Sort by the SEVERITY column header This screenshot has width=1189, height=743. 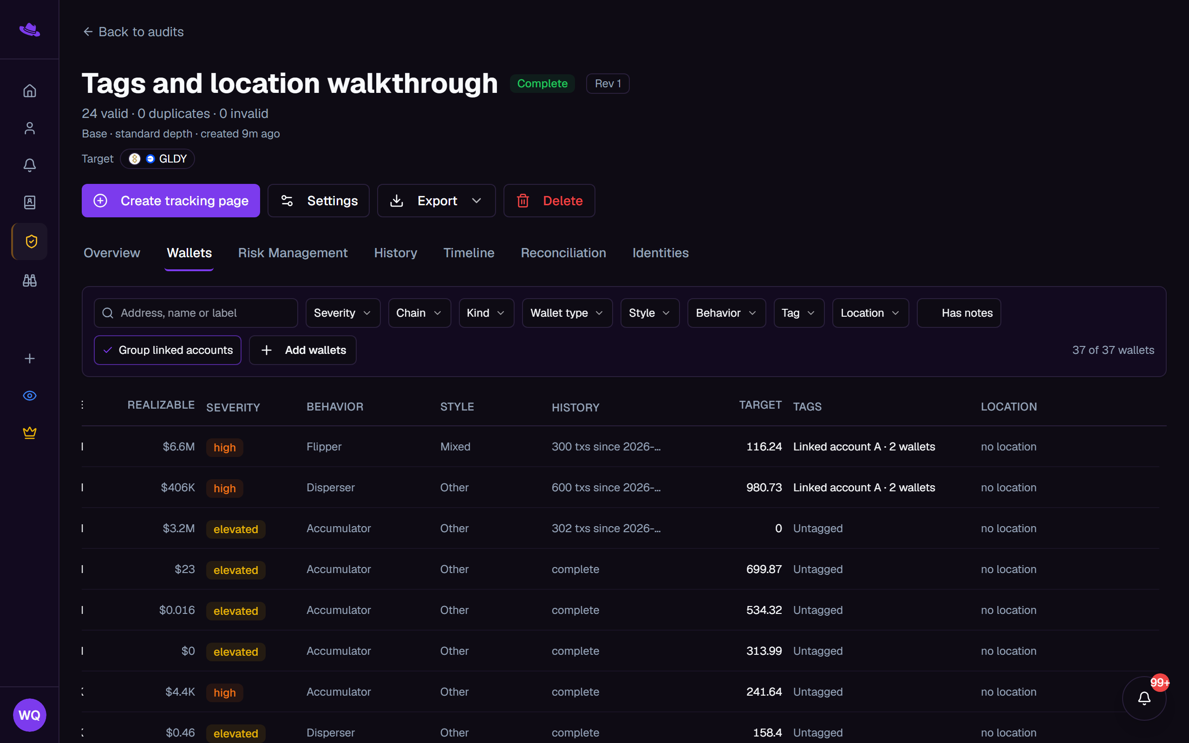[x=233, y=407]
